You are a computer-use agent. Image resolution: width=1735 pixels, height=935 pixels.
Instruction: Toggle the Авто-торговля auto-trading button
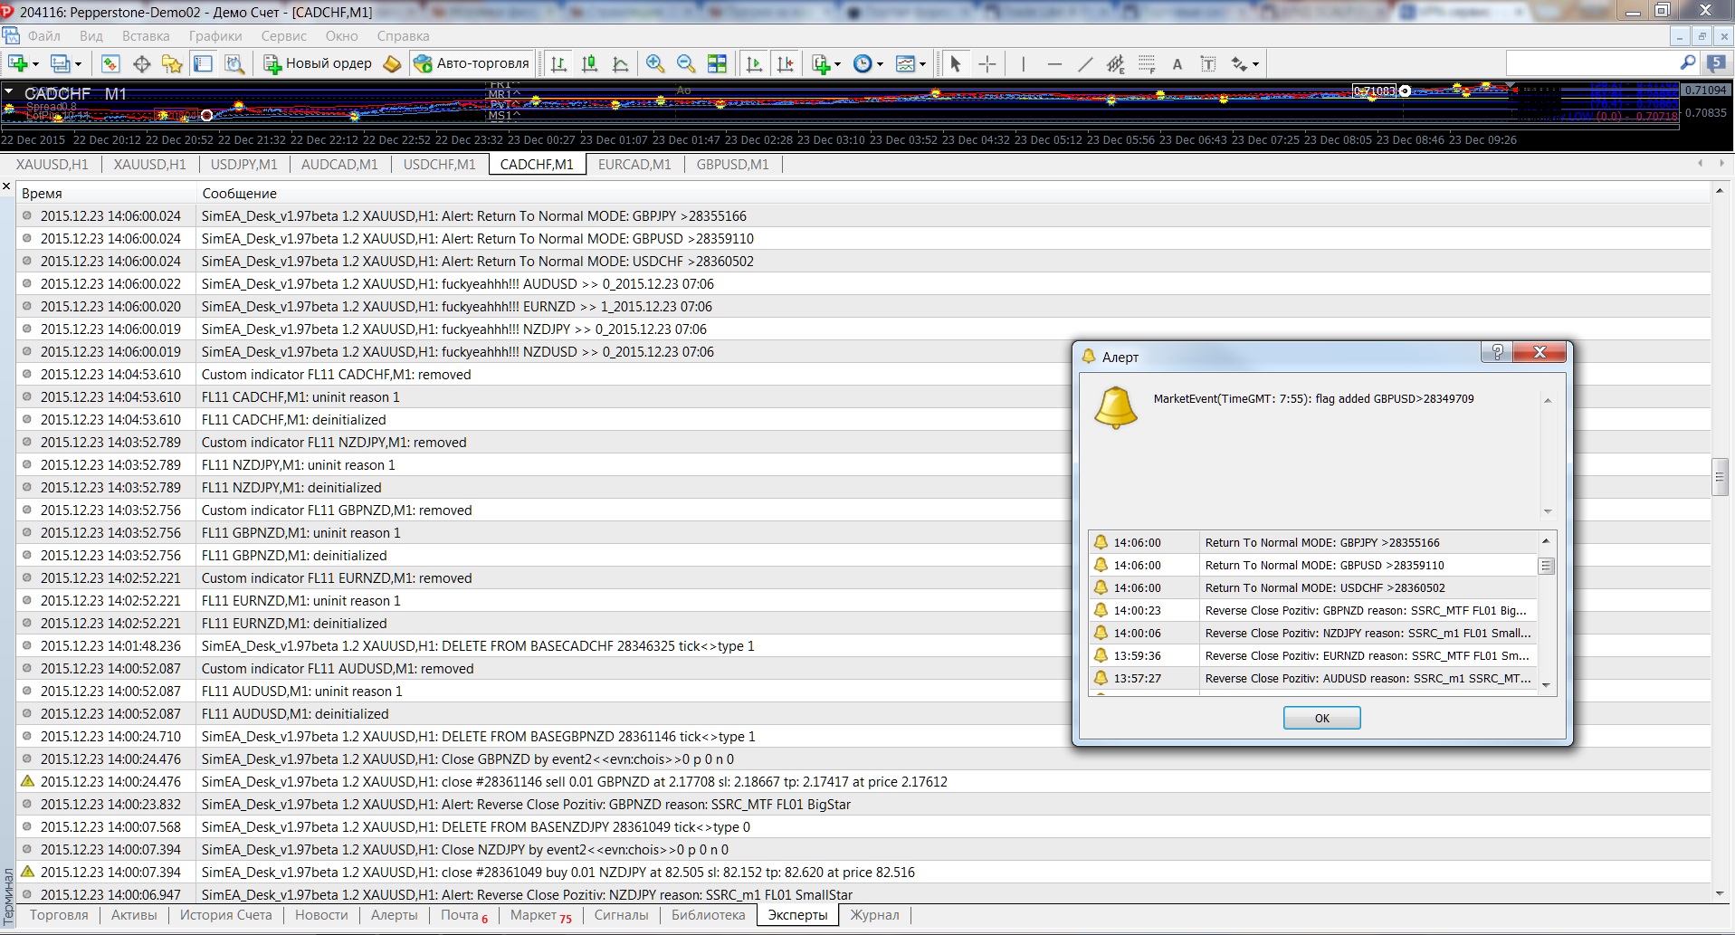pos(472,63)
